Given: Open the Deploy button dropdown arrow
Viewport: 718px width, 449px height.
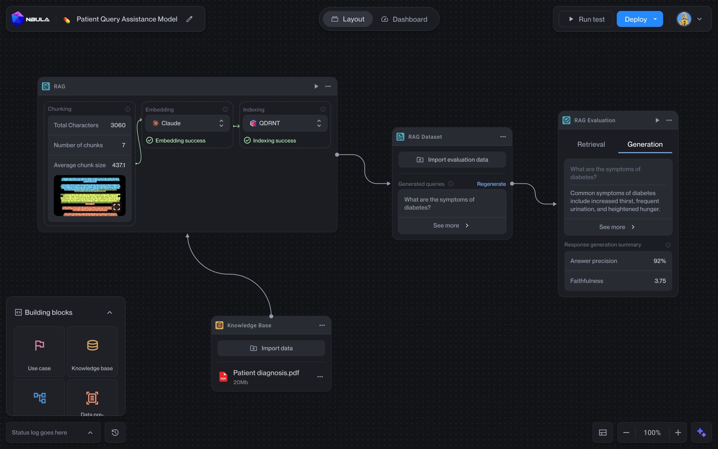Looking at the screenshot, I should pos(655,19).
